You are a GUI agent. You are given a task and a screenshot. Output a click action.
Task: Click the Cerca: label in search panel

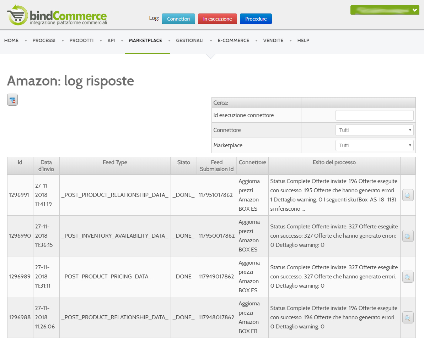[221, 103]
